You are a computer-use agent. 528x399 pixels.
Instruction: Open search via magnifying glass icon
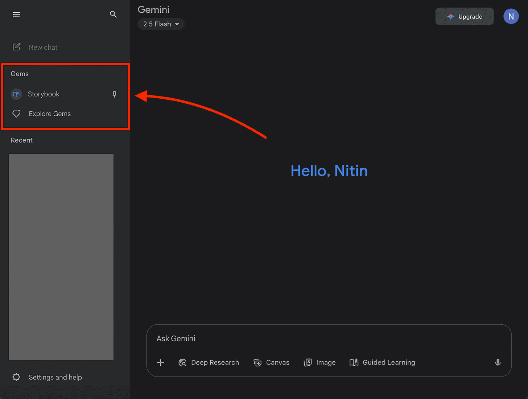coord(113,15)
